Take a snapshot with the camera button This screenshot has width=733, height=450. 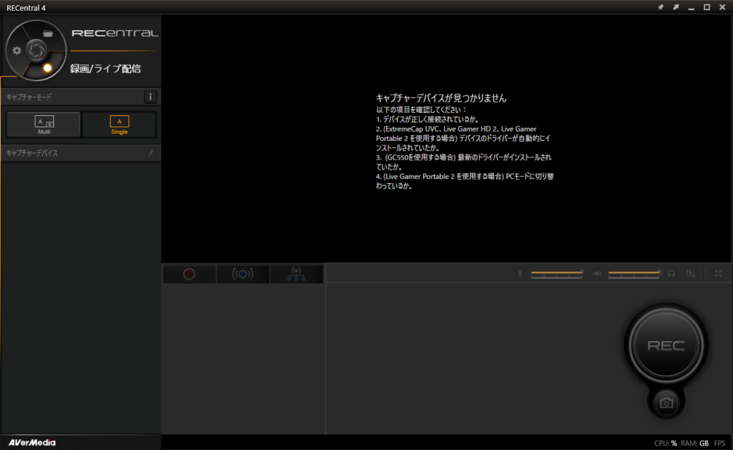click(666, 403)
